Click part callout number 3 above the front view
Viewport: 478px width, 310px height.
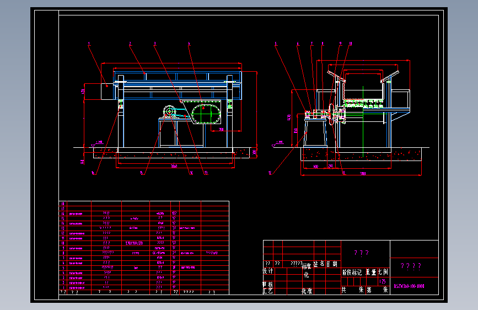(155, 44)
